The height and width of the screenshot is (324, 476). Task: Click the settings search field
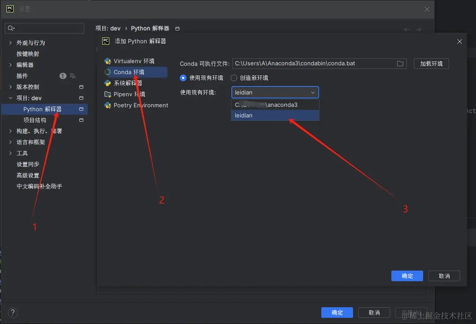tap(45, 28)
